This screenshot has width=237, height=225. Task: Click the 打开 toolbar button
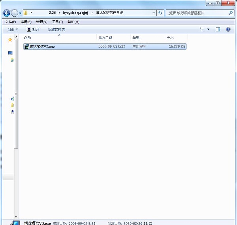pyautogui.click(x=33, y=29)
